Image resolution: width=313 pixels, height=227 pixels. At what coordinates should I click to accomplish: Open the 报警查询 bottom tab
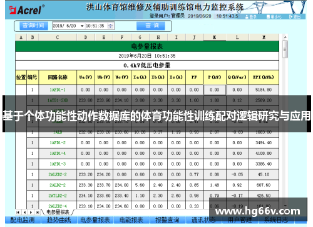168,220
